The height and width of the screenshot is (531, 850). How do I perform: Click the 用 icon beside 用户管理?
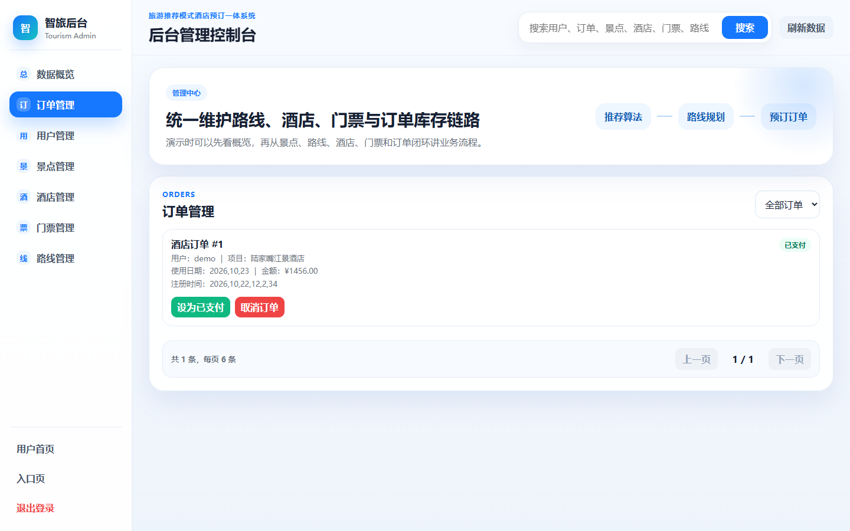tap(24, 136)
